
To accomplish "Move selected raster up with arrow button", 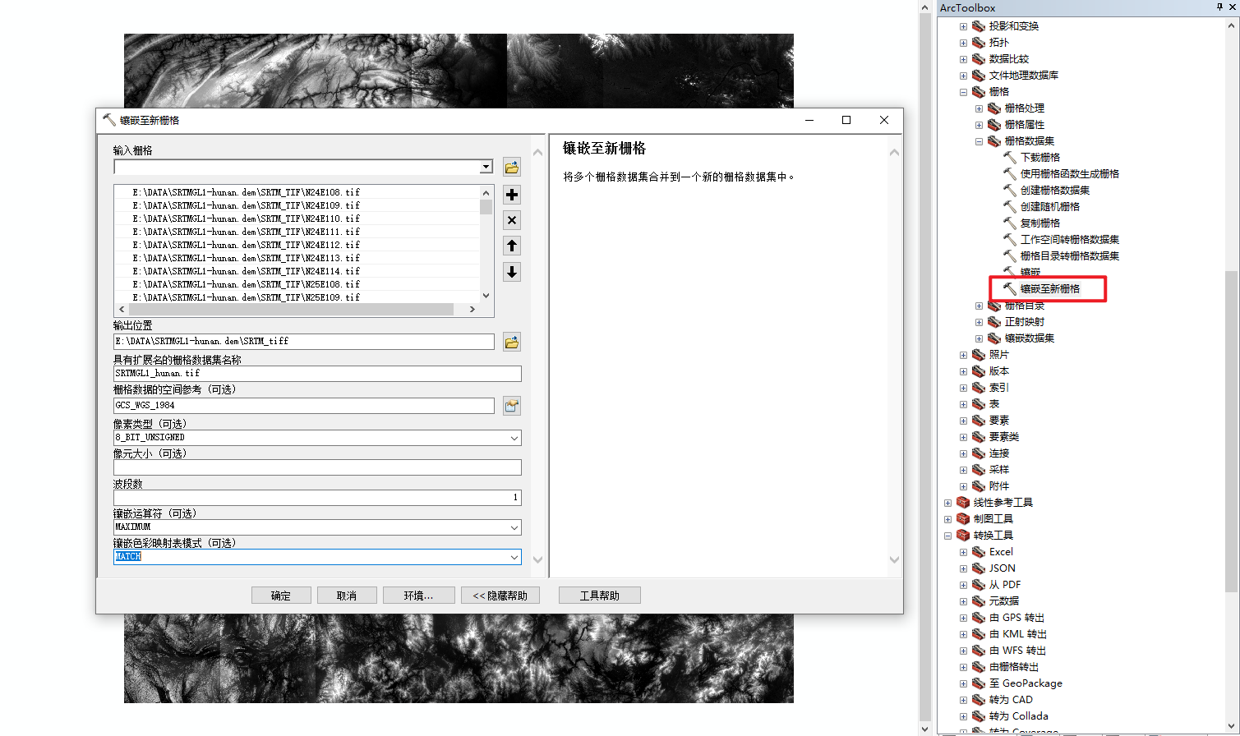I will (x=512, y=246).
